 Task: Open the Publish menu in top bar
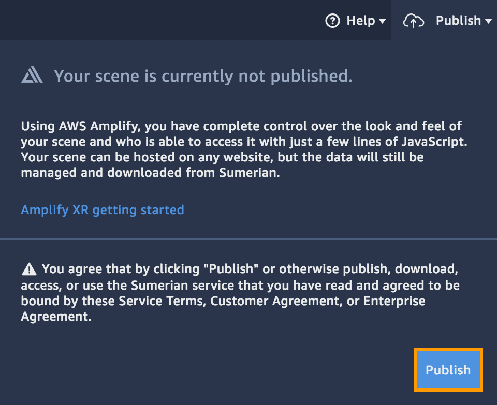(x=458, y=21)
